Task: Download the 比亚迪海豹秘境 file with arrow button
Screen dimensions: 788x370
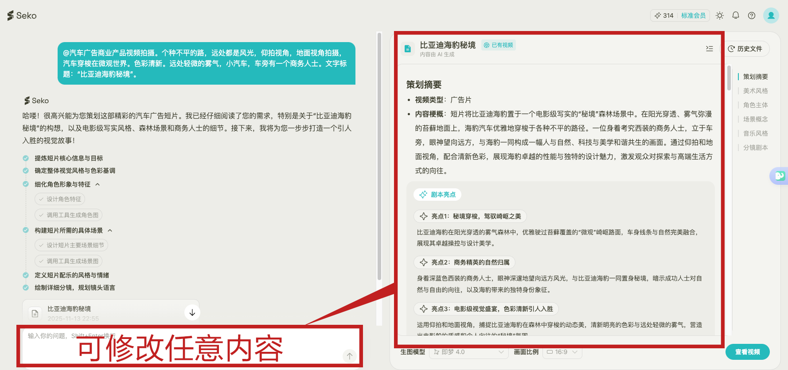Action: (192, 312)
